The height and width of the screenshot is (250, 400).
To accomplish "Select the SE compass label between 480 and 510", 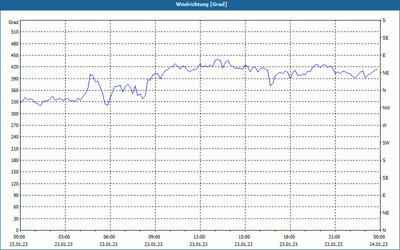I will coord(385,38).
